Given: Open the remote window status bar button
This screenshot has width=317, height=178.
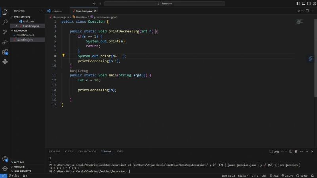Looking at the screenshot, I should tap(4, 176).
